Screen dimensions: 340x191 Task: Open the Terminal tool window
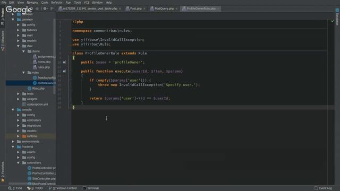(x=91, y=188)
